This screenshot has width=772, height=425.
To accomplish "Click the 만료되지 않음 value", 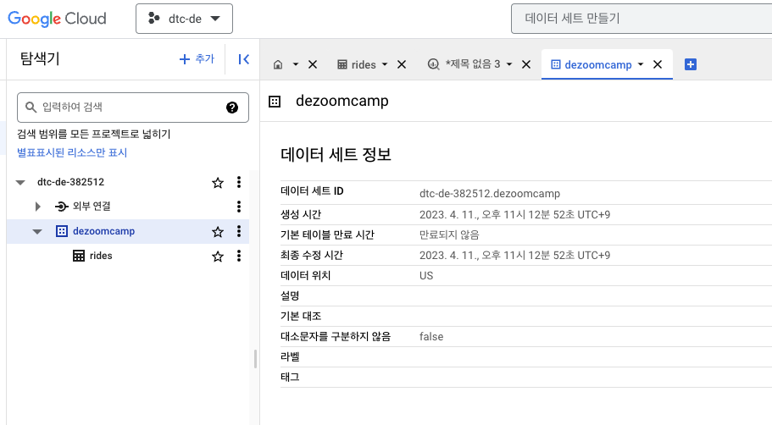I will click(x=449, y=235).
